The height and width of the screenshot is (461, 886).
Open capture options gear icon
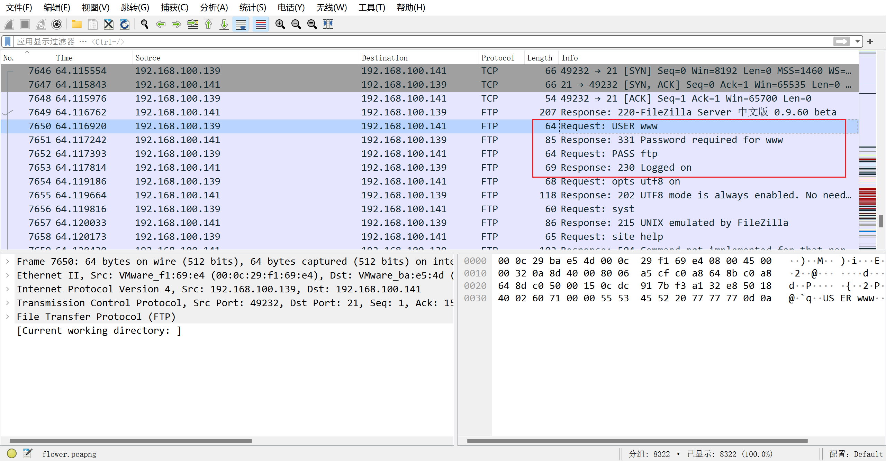pyautogui.click(x=57, y=24)
